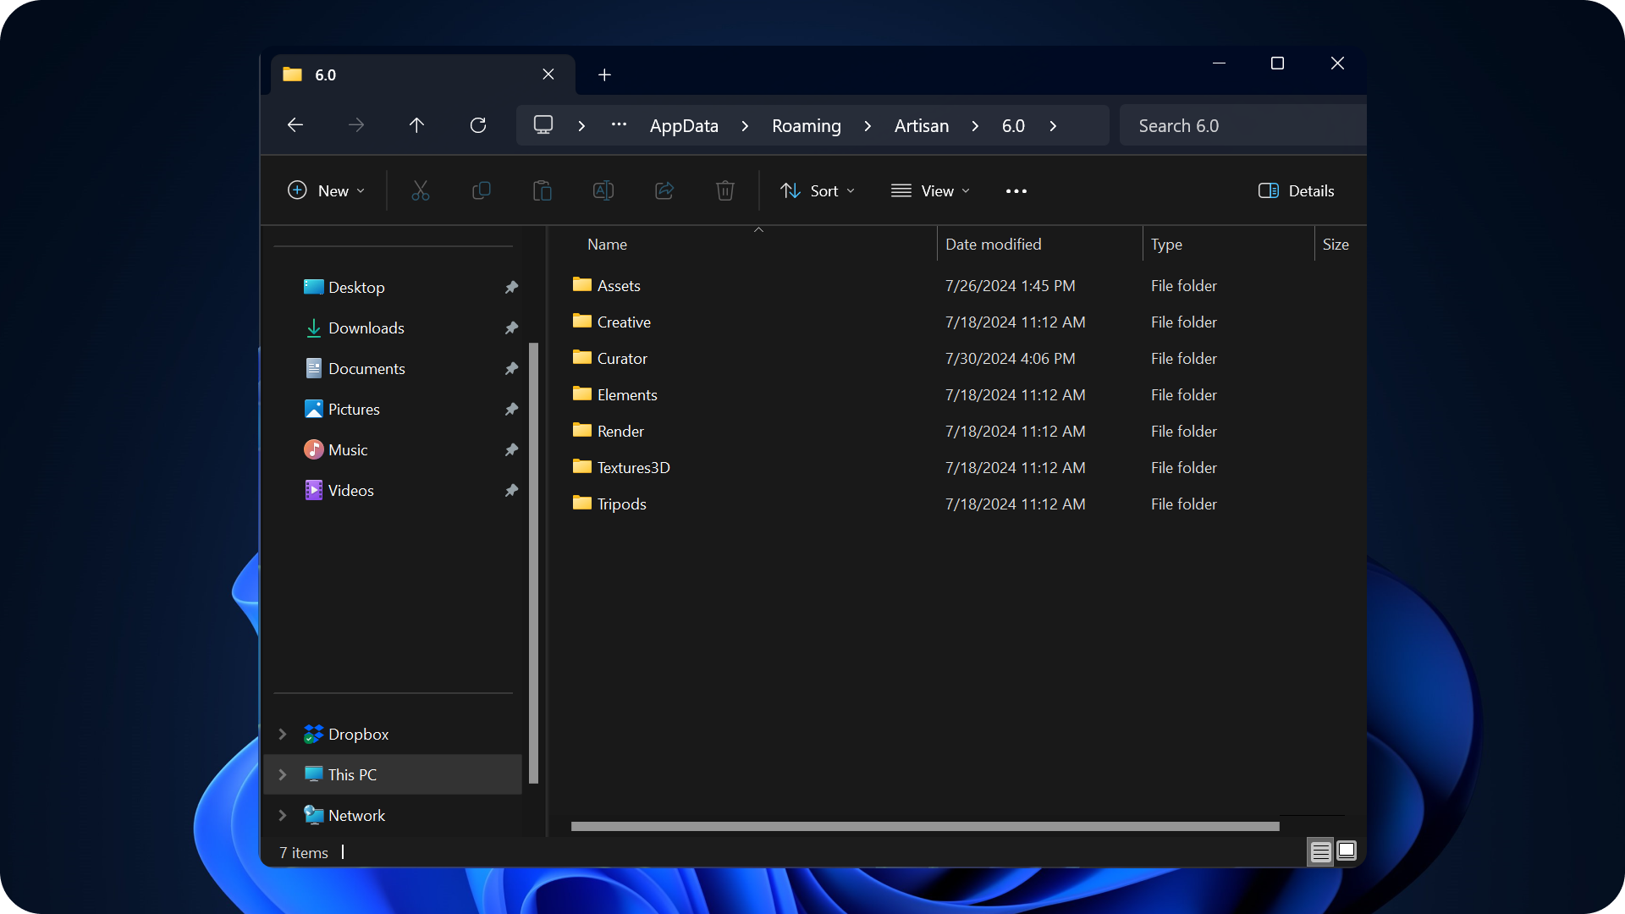Add a new tab
This screenshot has width=1625, height=914.
(604, 75)
